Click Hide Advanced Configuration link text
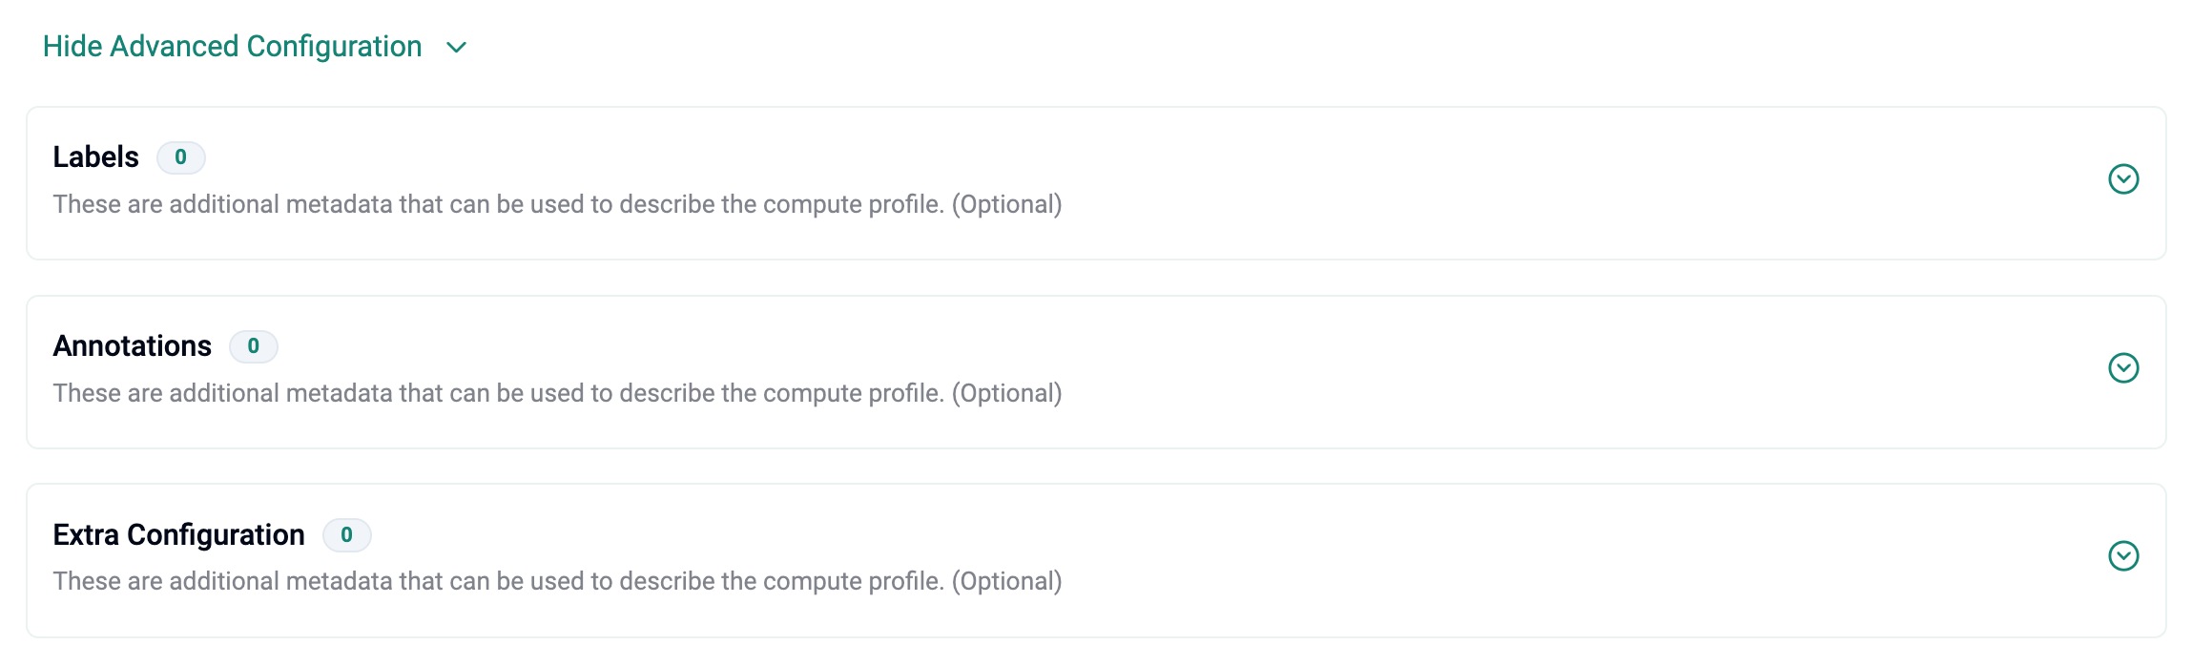The image size is (2192, 666). (x=232, y=47)
